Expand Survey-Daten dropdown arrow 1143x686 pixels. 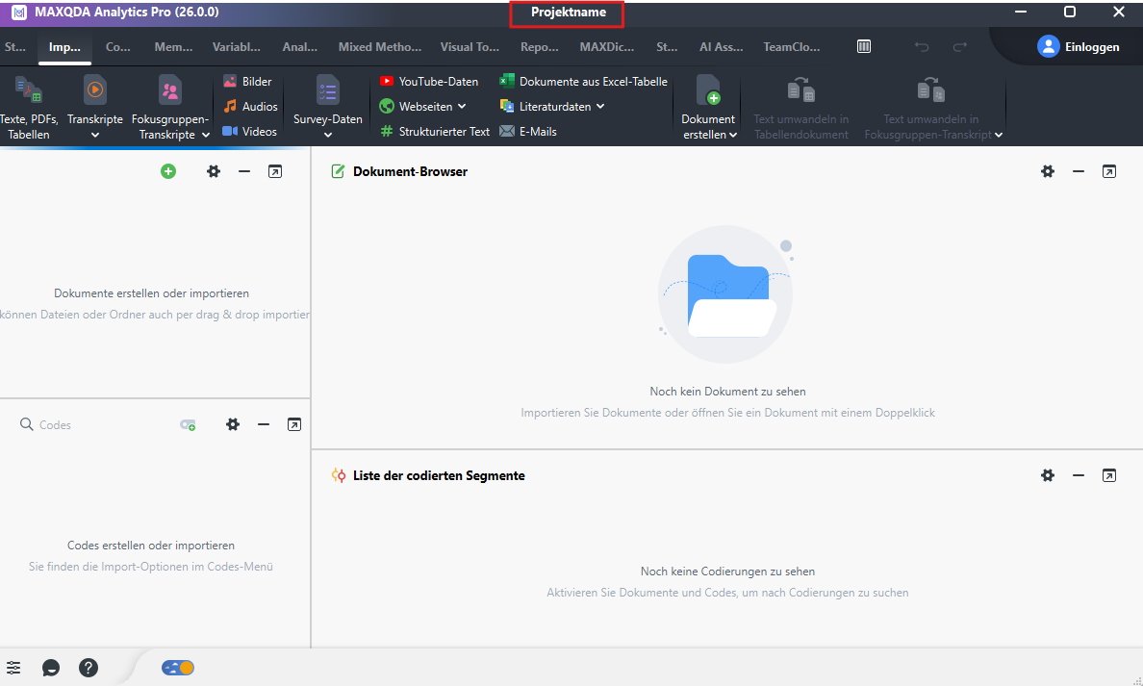point(328,135)
